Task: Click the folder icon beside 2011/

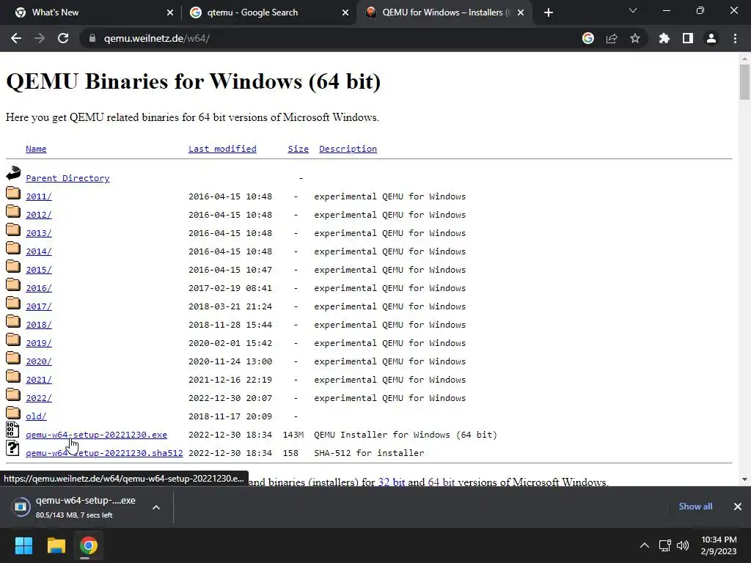Action: [x=13, y=193]
